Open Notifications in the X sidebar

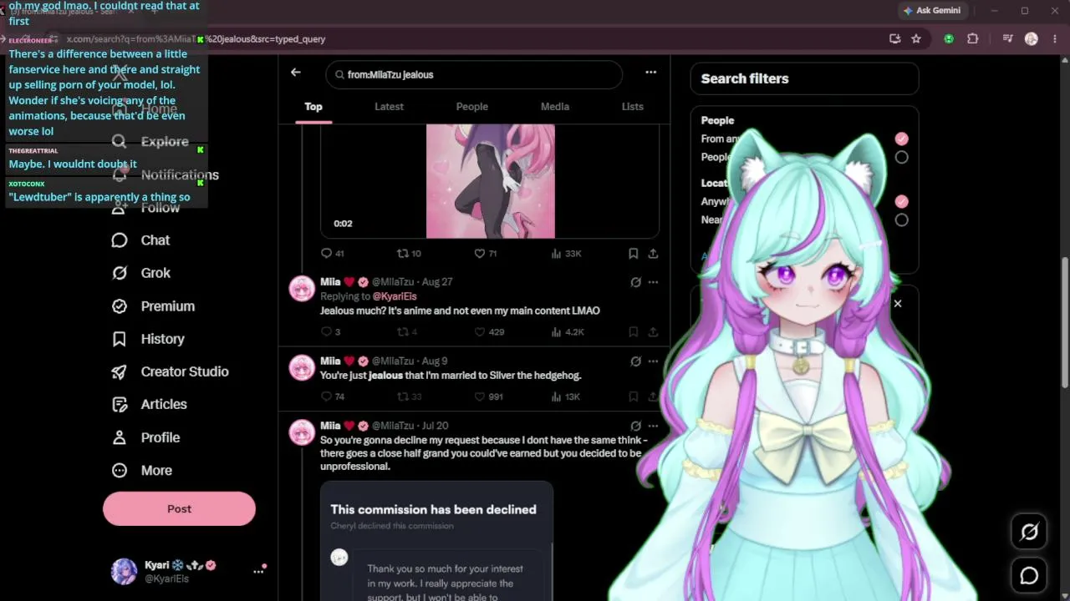pos(166,174)
